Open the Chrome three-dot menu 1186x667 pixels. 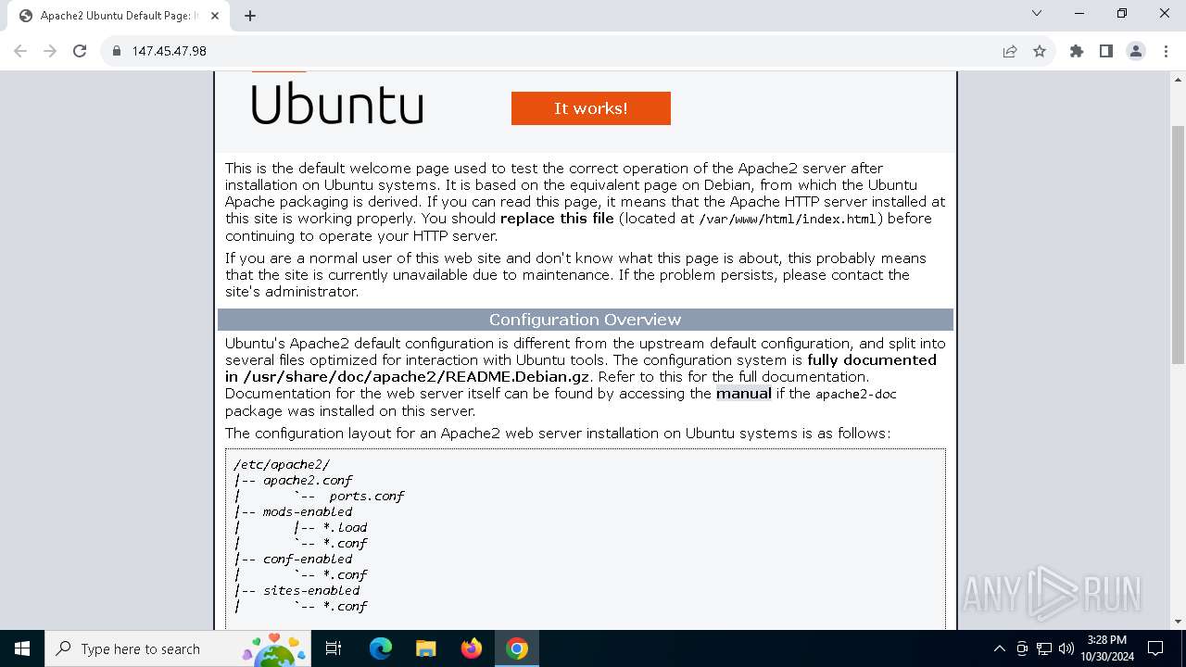coord(1166,51)
